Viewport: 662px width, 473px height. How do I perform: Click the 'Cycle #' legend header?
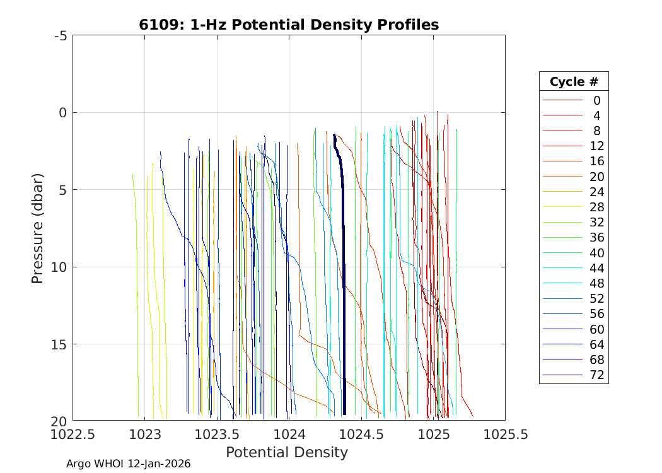[574, 82]
